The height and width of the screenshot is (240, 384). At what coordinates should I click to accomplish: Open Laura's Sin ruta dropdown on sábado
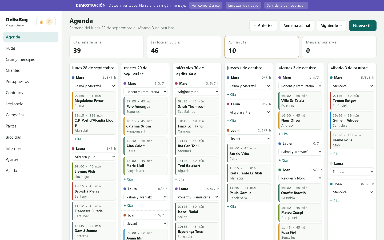click(352, 171)
